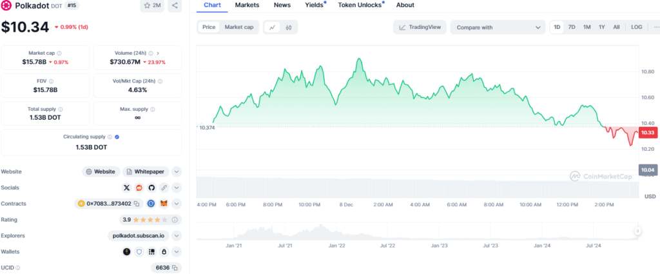Screen dimensions: 660x274
Task: Copy the contract address 0x7083...873402
Action: click(x=137, y=204)
